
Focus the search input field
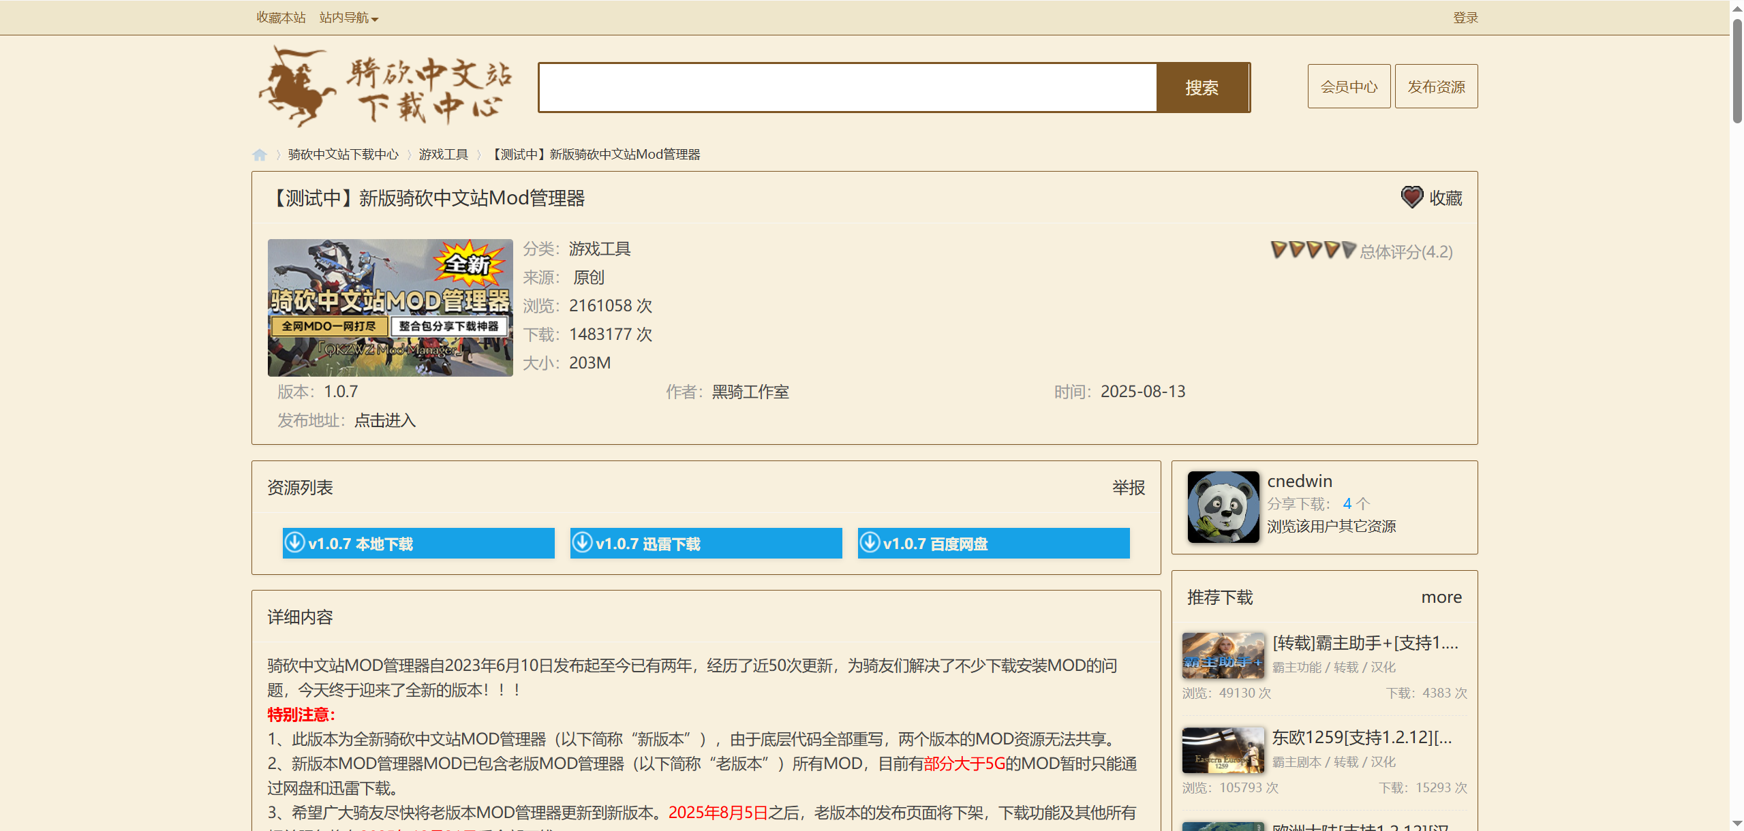847,88
